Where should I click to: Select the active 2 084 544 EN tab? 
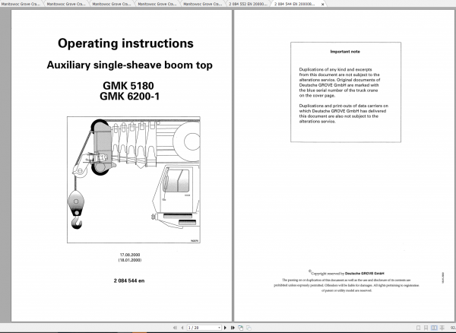(295, 4)
